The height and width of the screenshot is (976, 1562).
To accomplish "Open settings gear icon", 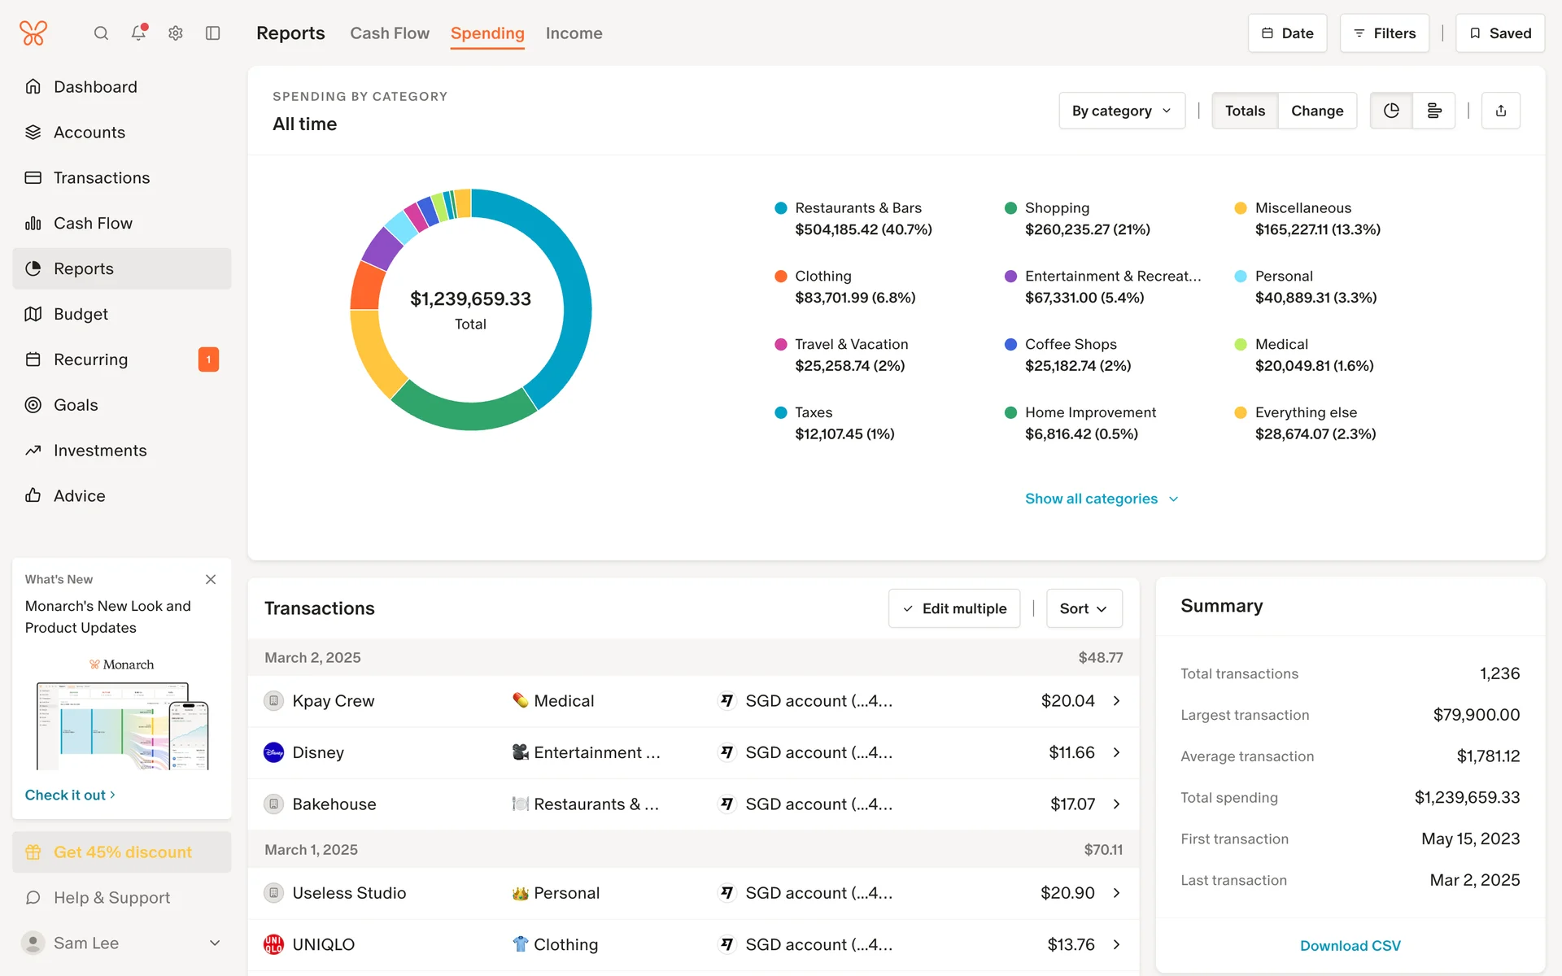I will coord(176,33).
